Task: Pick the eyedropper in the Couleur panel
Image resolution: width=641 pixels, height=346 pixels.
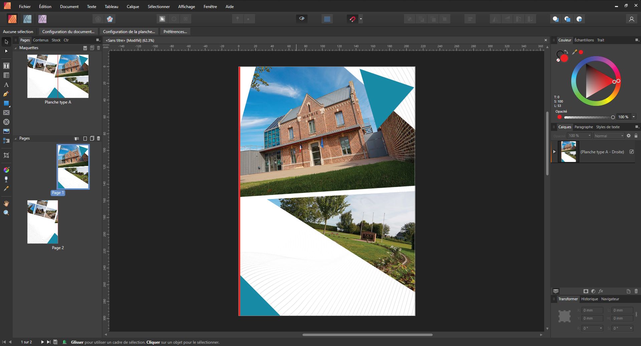Action: point(575,52)
